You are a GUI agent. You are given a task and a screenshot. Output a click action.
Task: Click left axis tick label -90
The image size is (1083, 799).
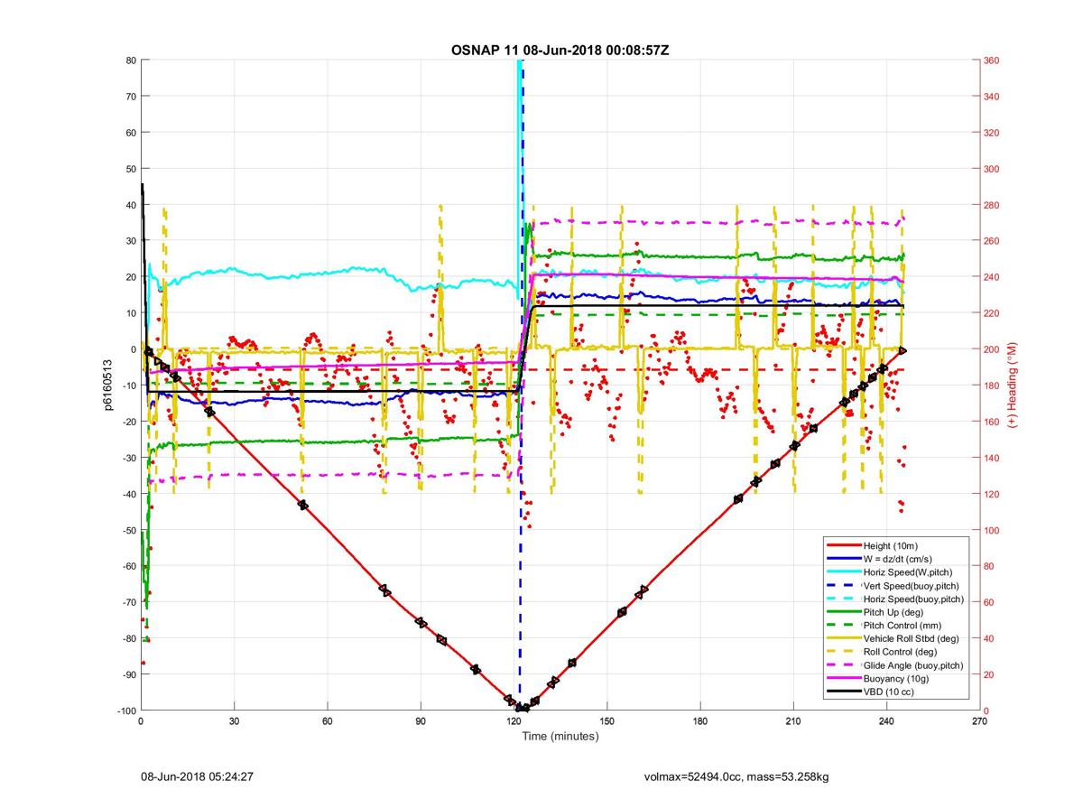tap(129, 674)
